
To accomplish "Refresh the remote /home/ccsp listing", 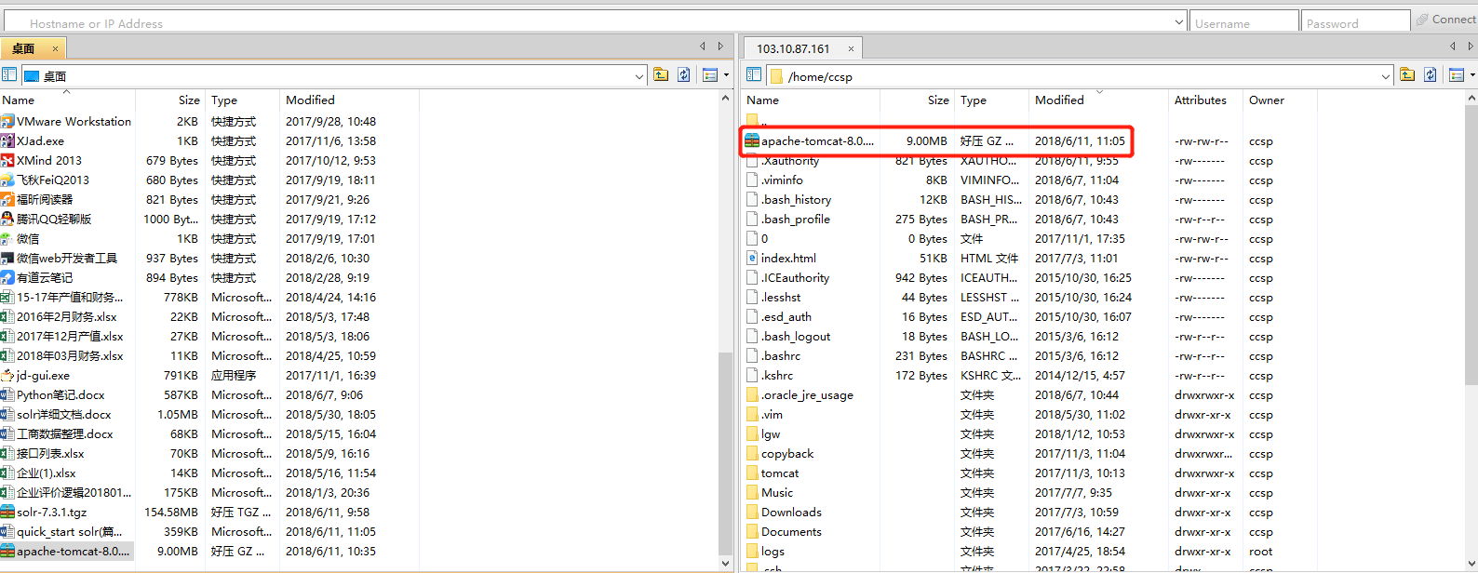I will click(x=1431, y=75).
